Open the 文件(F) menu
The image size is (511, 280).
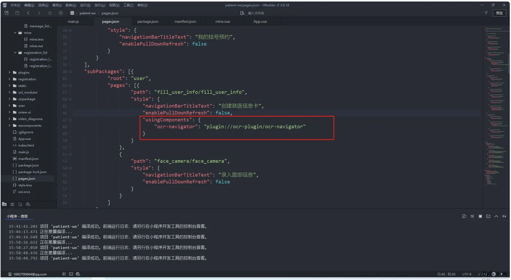pos(15,5)
